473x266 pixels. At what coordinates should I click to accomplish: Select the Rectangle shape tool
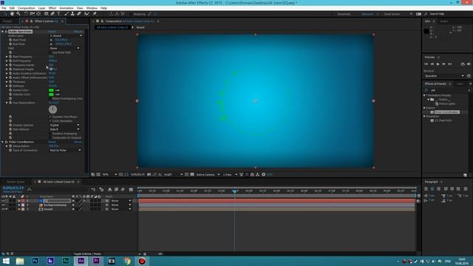click(x=46, y=14)
